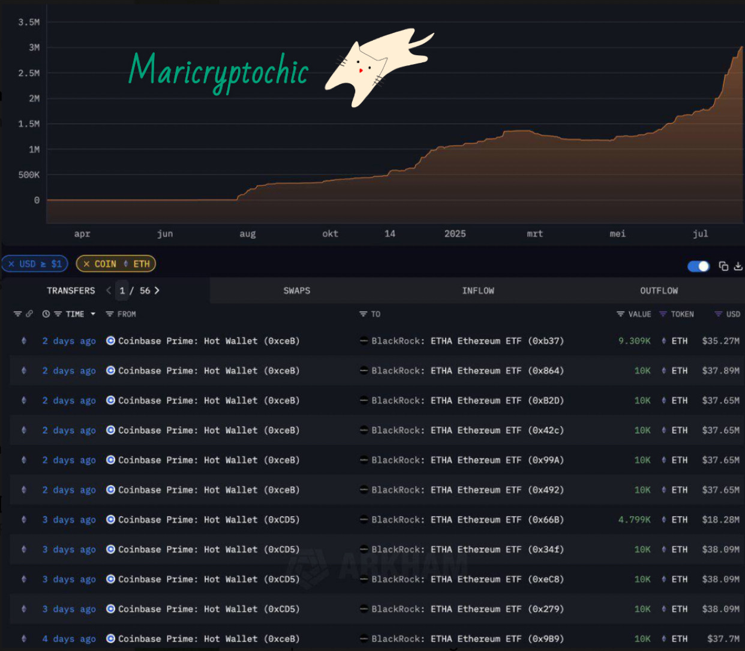The height and width of the screenshot is (651, 745).
Task: Click the ETH token icon in the $37.7M row
Action: pos(664,639)
